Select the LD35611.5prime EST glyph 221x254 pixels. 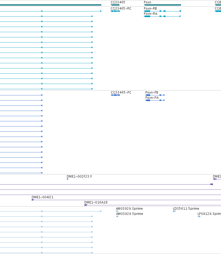pyautogui.click(x=175, y=211)
